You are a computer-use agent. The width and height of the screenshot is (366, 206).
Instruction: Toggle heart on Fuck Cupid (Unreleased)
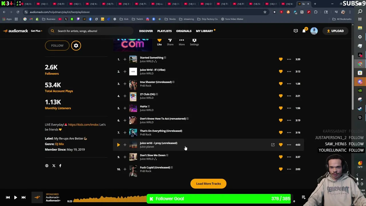(x=281, y=169)
